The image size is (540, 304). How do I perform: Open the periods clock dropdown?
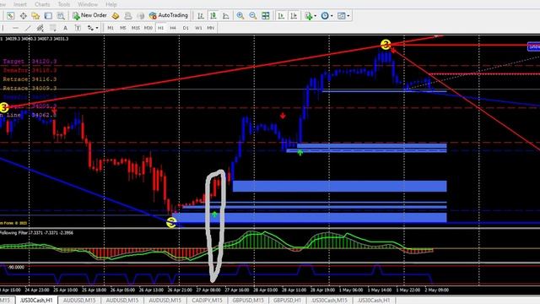[x=327, y=15]
